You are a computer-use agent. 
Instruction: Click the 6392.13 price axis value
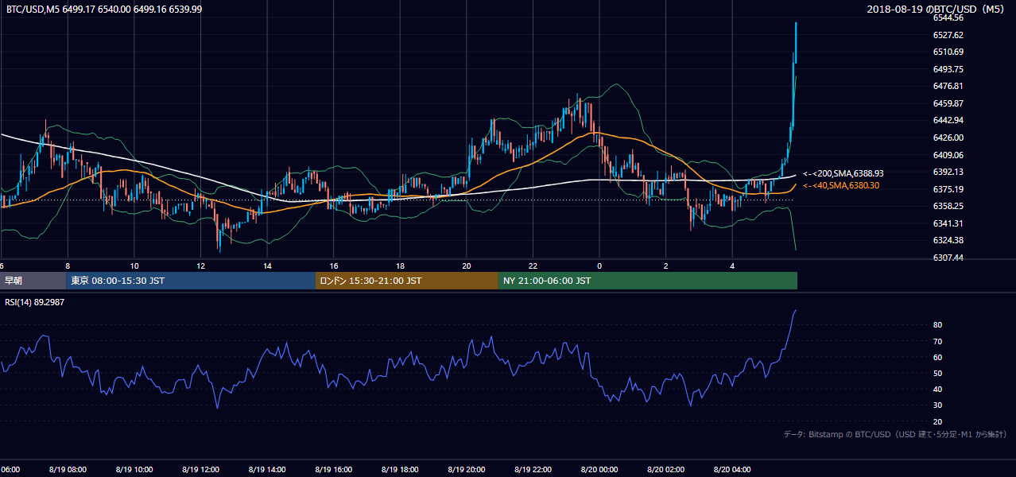click(948, 172)
